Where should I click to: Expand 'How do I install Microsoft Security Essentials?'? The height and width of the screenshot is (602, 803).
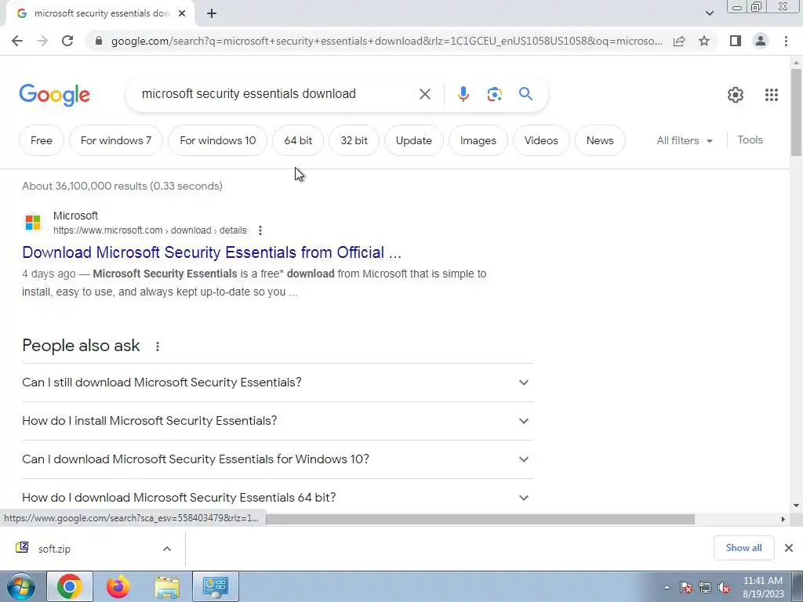278,421
